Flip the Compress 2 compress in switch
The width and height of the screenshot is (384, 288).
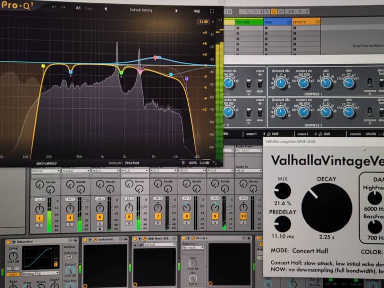370,112
